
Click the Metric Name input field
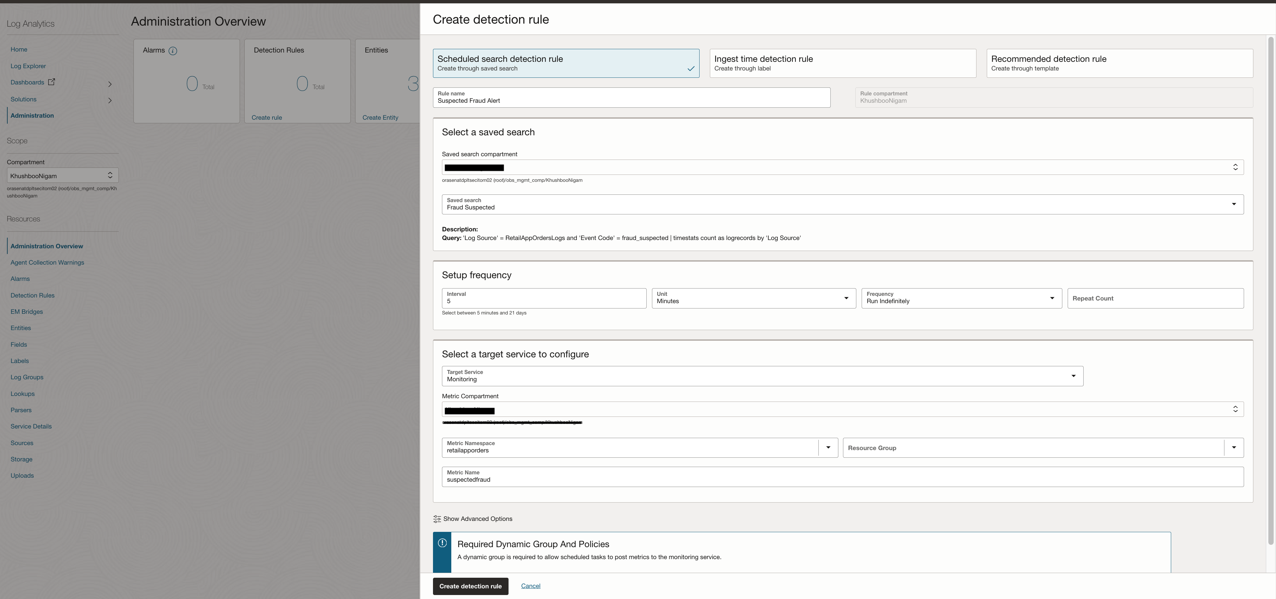pyautogui.click(x=842, y=477)
